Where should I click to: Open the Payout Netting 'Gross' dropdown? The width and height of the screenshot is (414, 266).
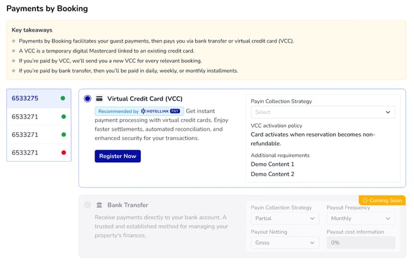tap(284, 243)
